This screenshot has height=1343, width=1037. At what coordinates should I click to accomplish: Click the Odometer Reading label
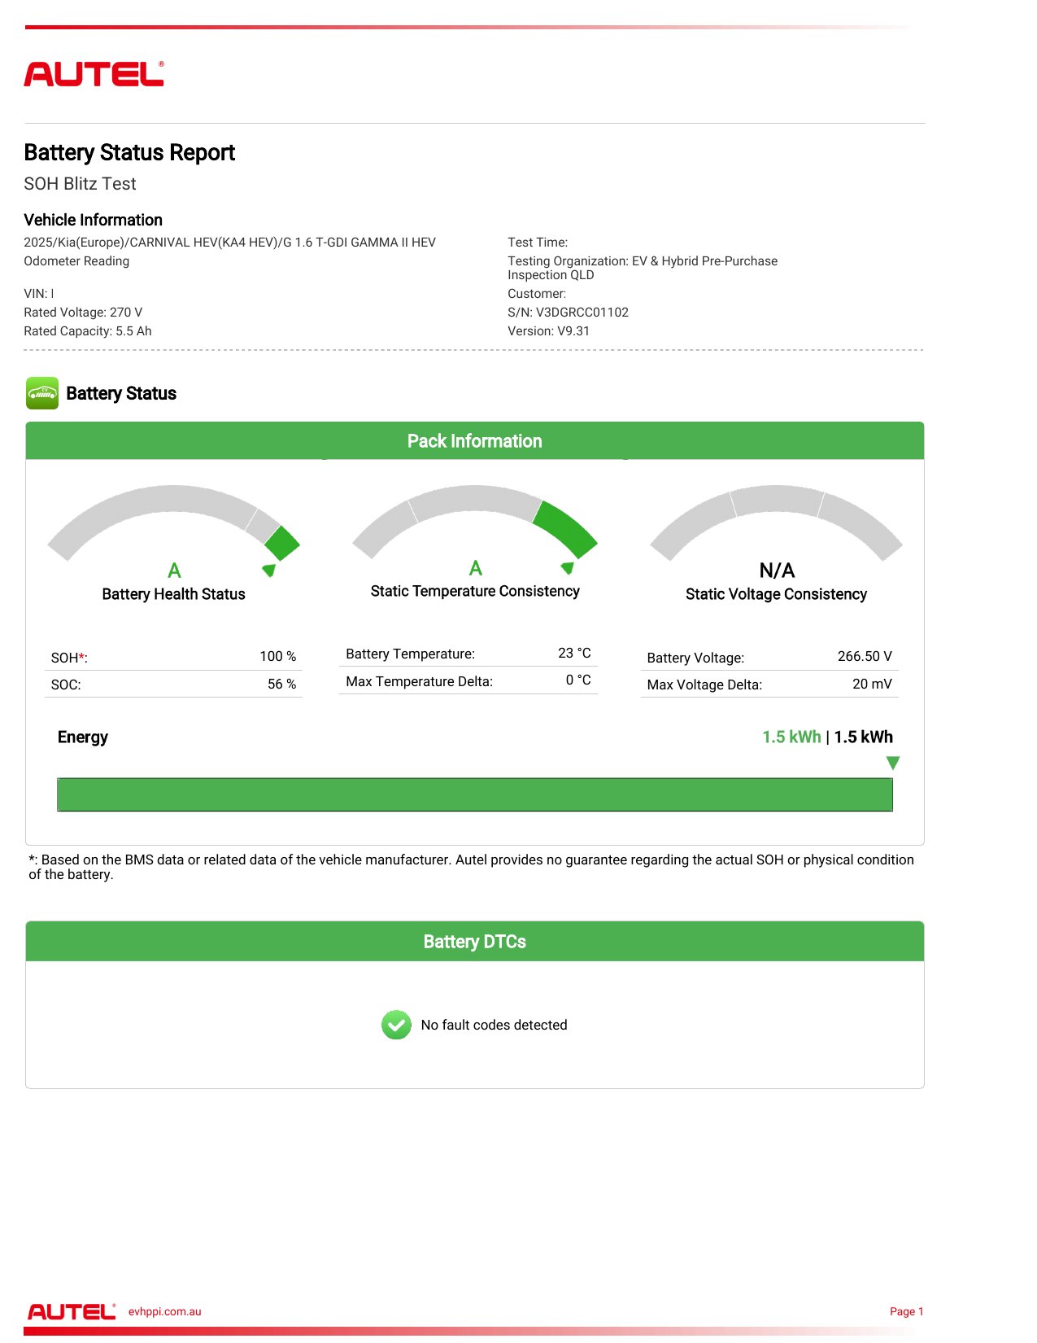(76, 261)
